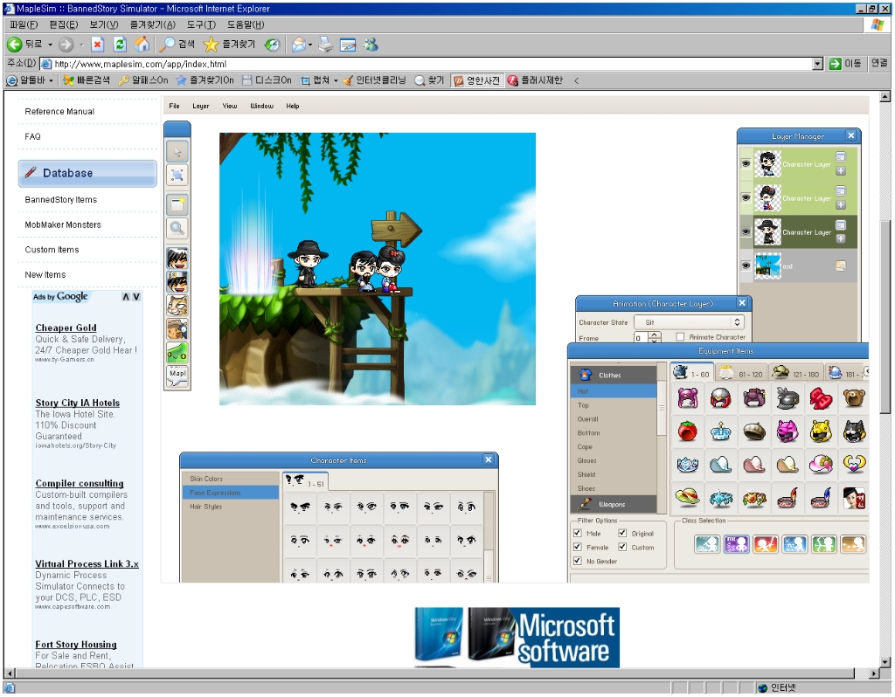Expand the Weapons category header
This screenshot has width=895, height=697.
(614, 504)
